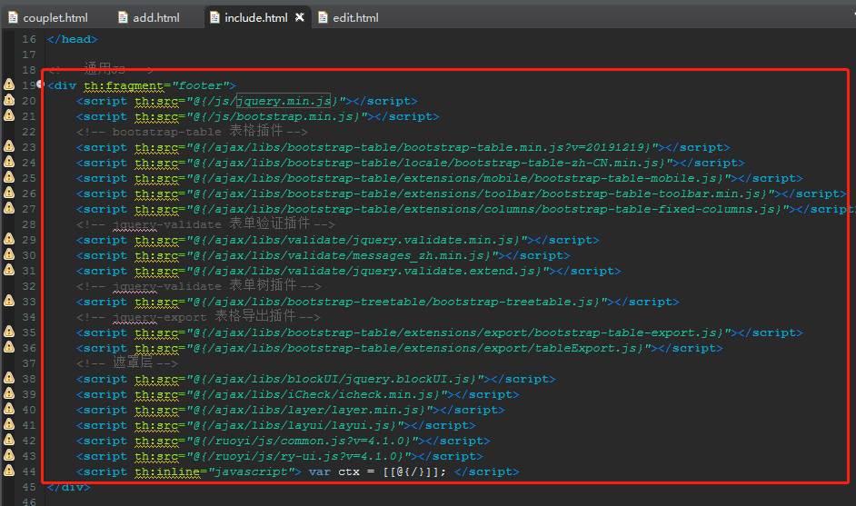Switch to the couplet.html tab

coord(48,17)
